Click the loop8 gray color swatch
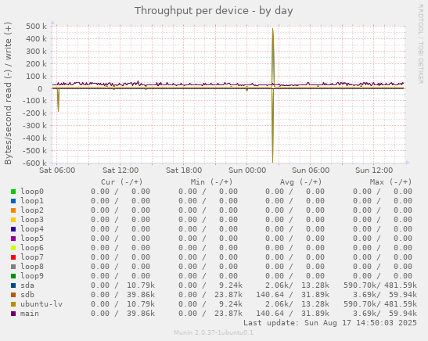 coord(13,267)
